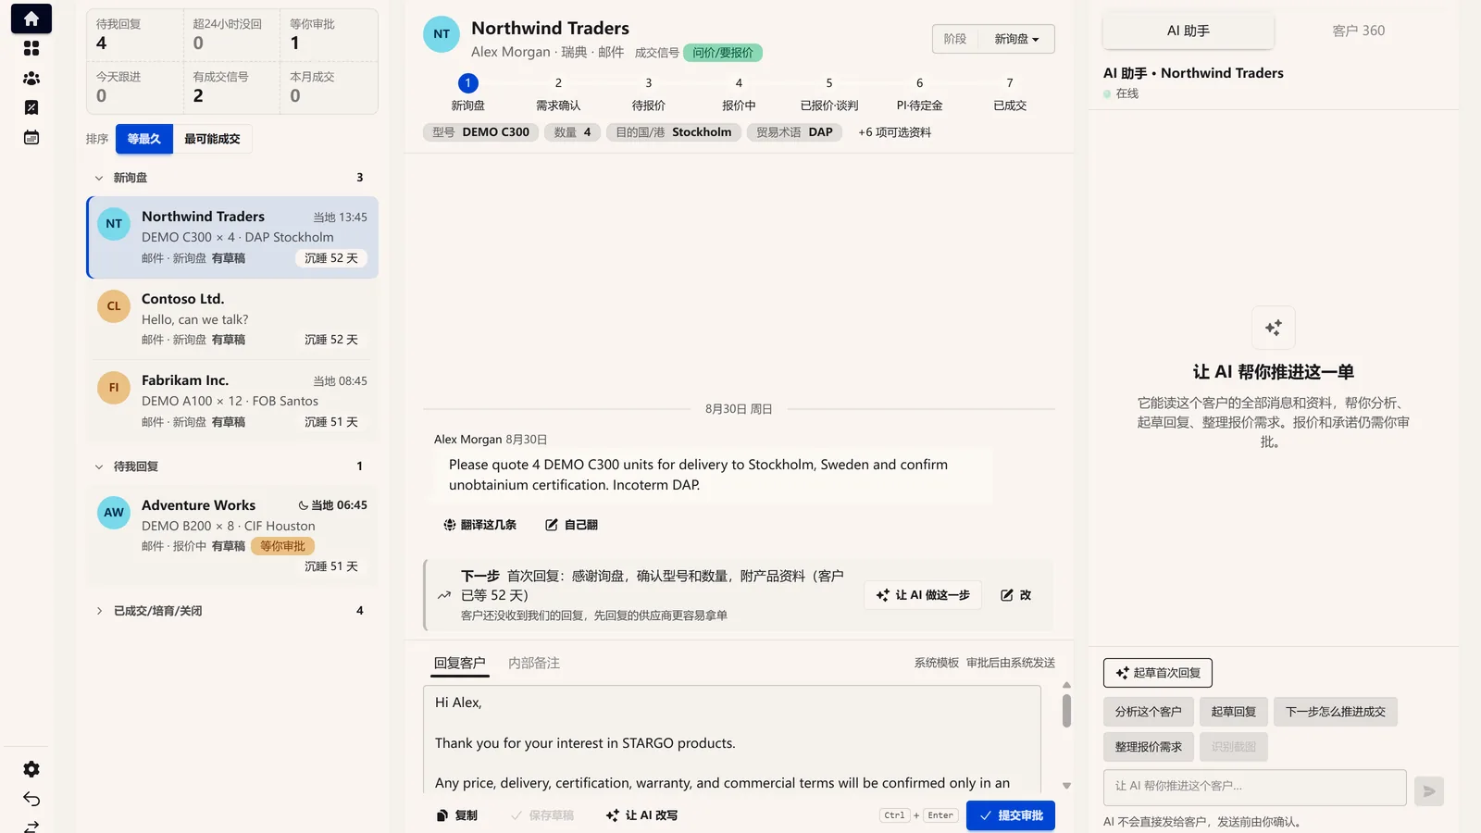The width and height of the screenshot is (1481, 833).
Task: Click the Adventure Works AW avatar
Action: [114, 513]
